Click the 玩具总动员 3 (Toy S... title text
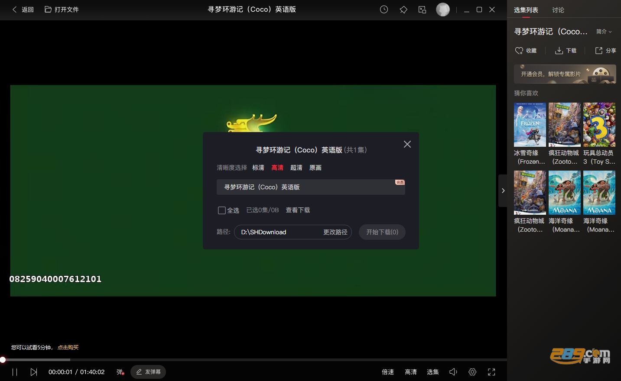621x381 pixels. pyautogui.click(x=599, y=157)
